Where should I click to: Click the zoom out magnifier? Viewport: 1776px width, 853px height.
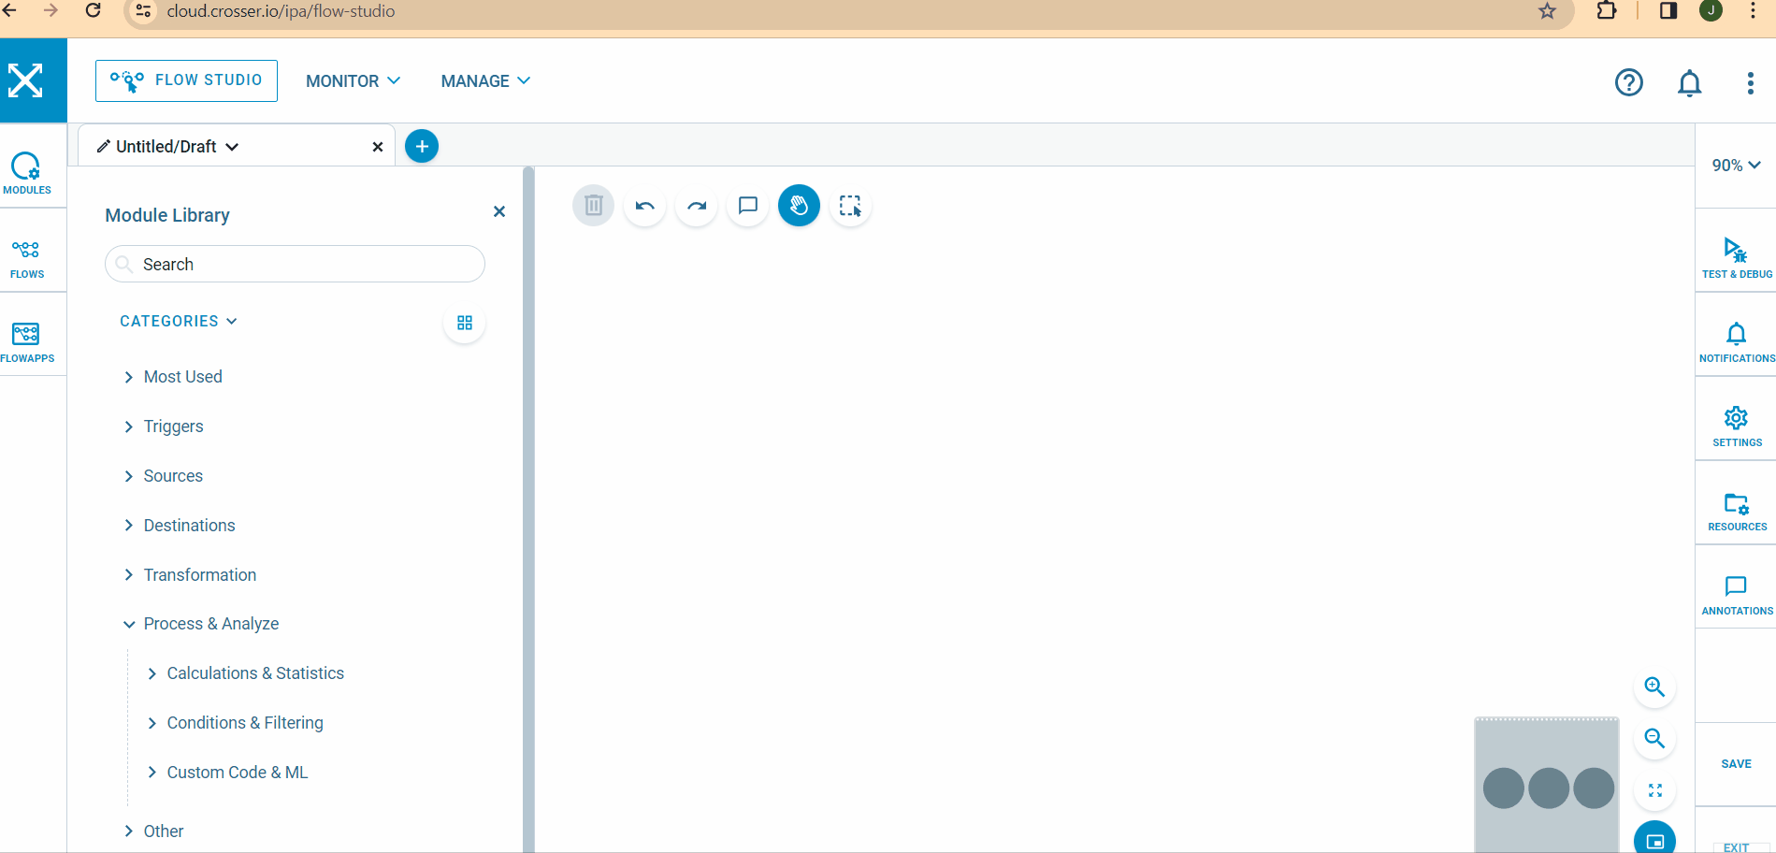click(x=1654, y=739)
